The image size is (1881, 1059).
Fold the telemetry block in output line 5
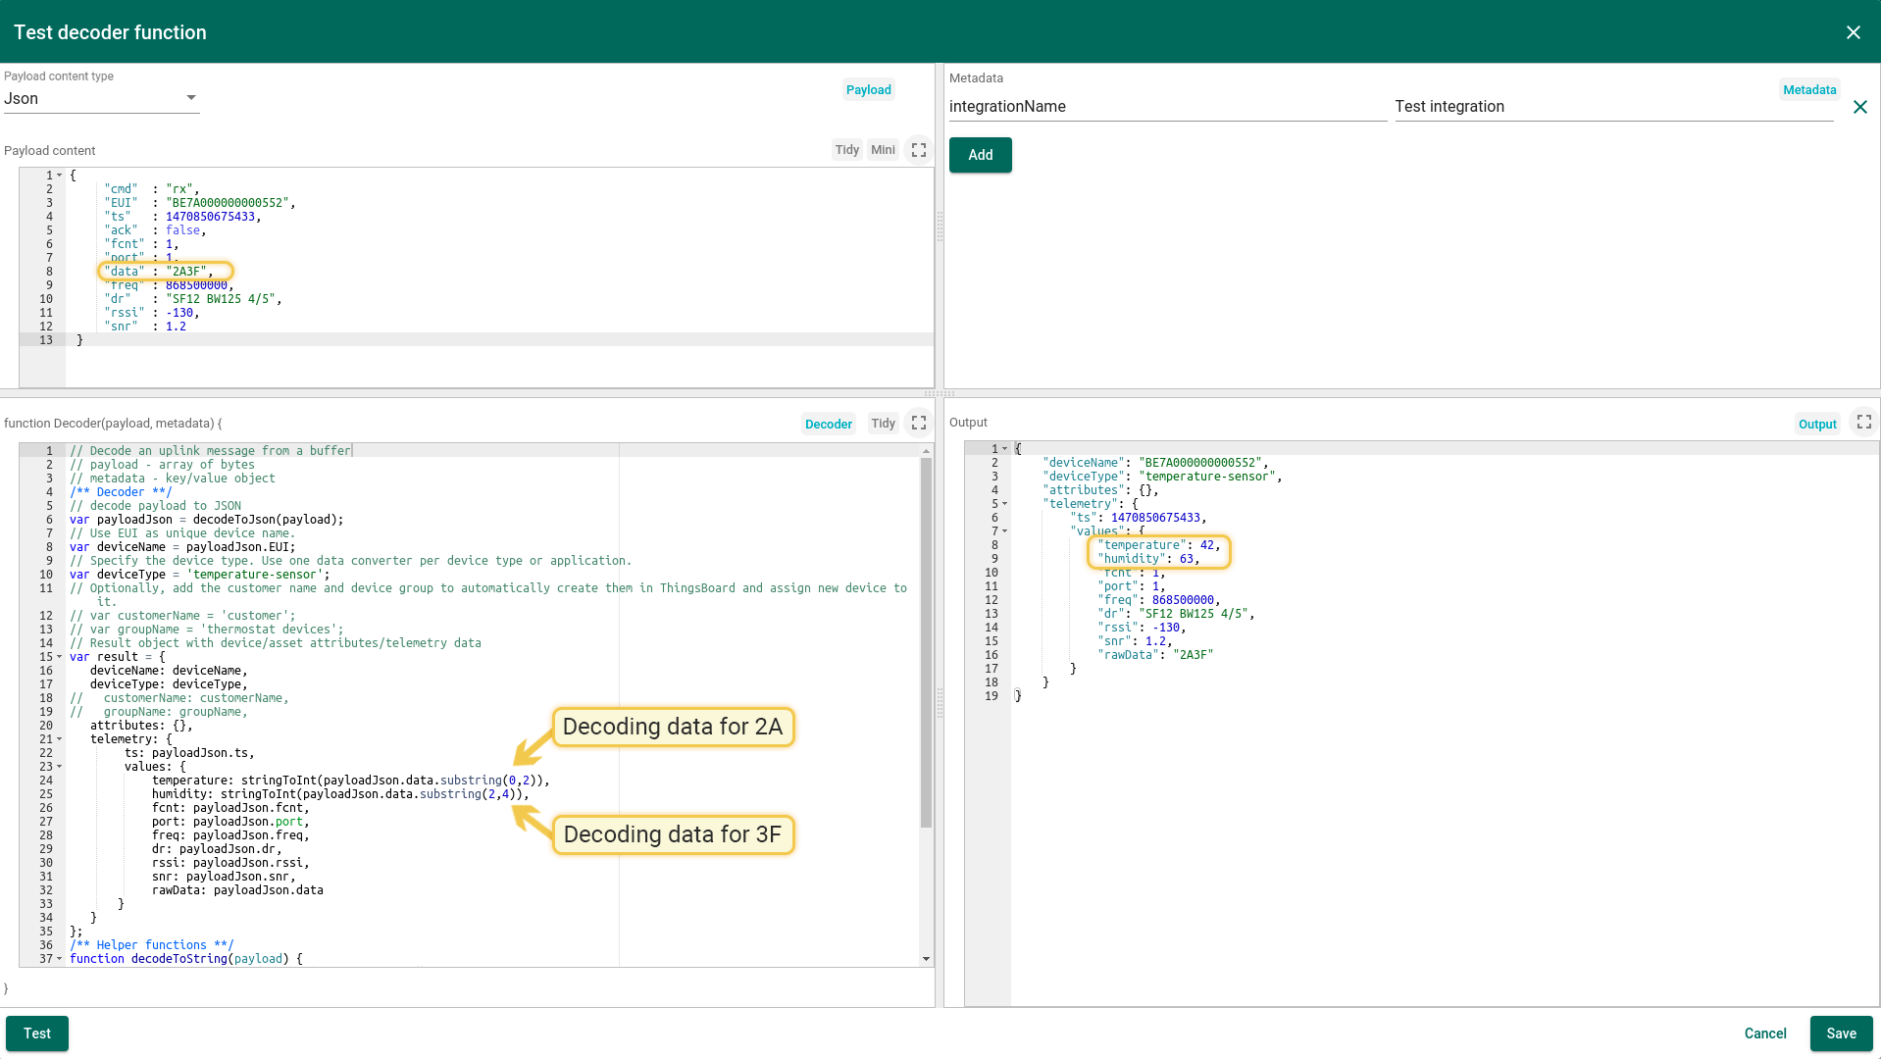1004,504
